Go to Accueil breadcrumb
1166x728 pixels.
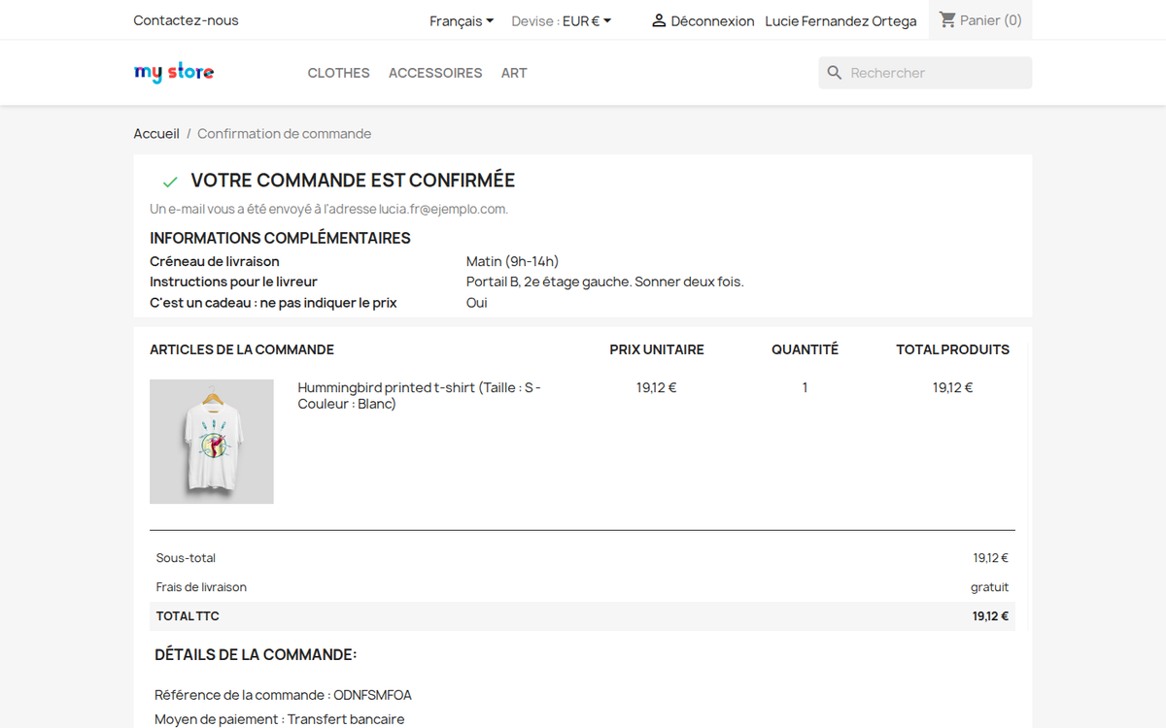156,134
